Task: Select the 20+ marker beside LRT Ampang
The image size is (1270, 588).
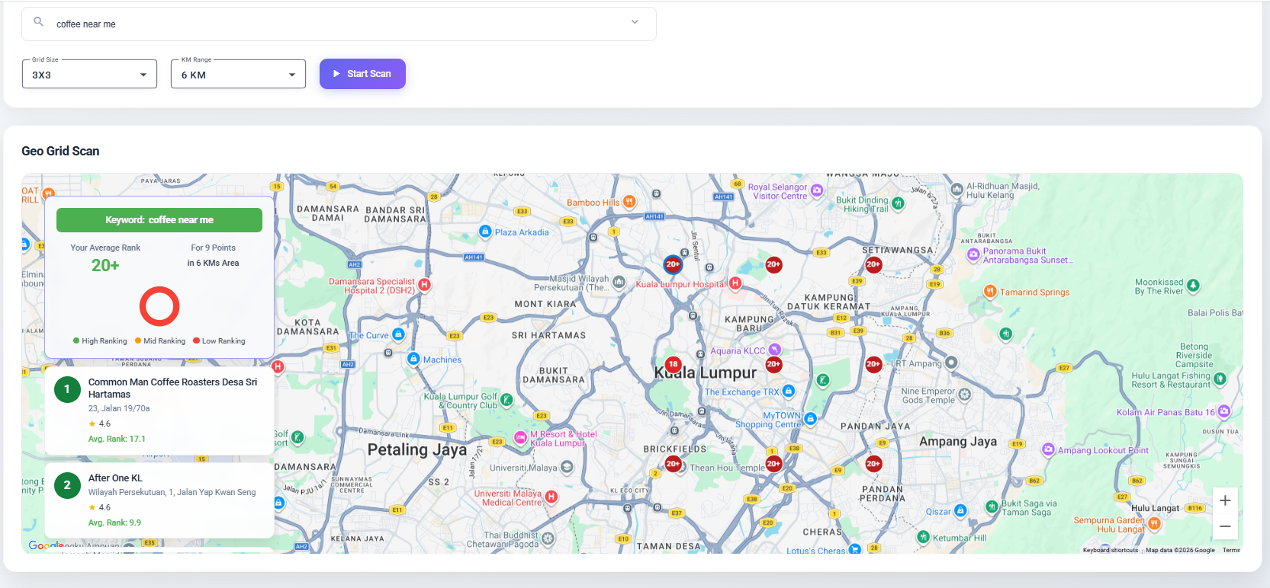Action: (x=873, y=365)
